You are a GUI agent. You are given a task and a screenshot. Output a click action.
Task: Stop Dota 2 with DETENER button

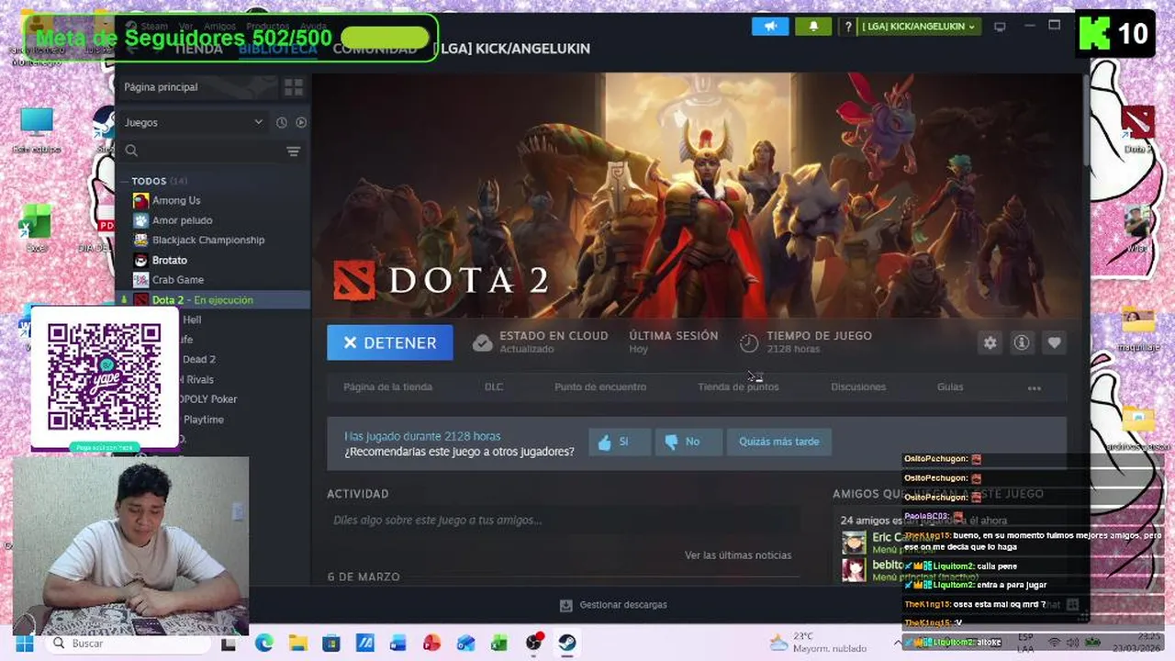390,342
